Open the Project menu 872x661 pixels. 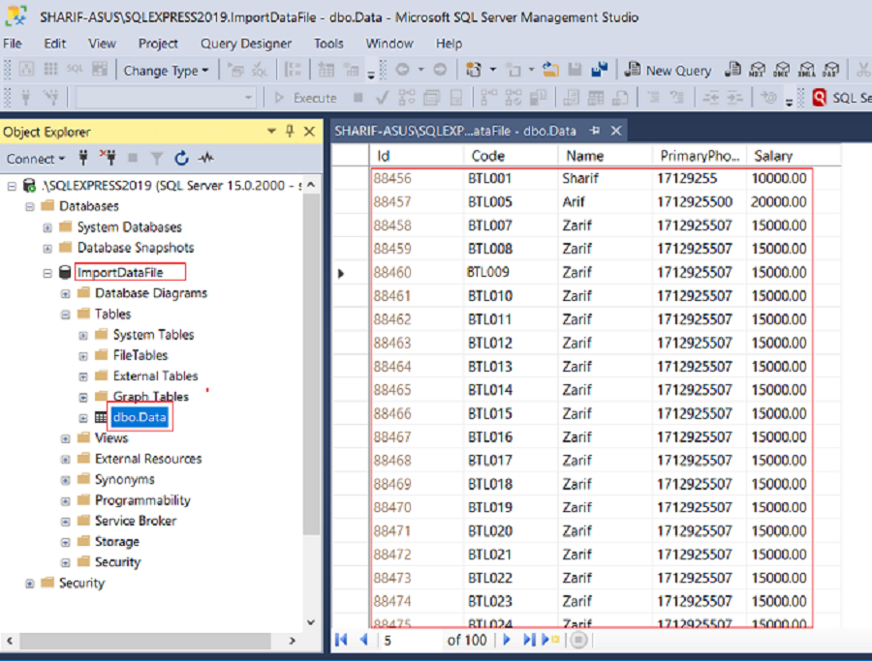pos(158,44)
